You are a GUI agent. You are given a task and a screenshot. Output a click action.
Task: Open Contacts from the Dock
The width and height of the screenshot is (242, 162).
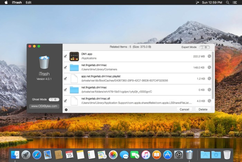pos(58,155)
